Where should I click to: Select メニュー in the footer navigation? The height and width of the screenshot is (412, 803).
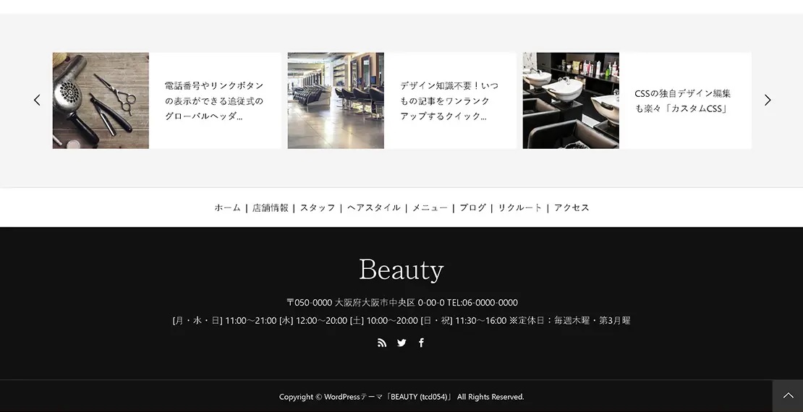pyautogui.click(x=430, y=207)
